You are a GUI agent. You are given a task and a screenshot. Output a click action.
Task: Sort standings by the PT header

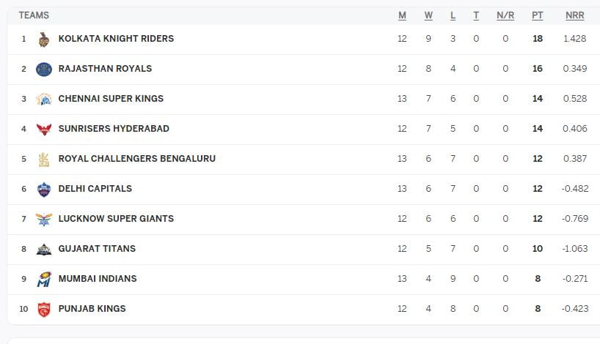pyautogui.click(x=537, y=15)
